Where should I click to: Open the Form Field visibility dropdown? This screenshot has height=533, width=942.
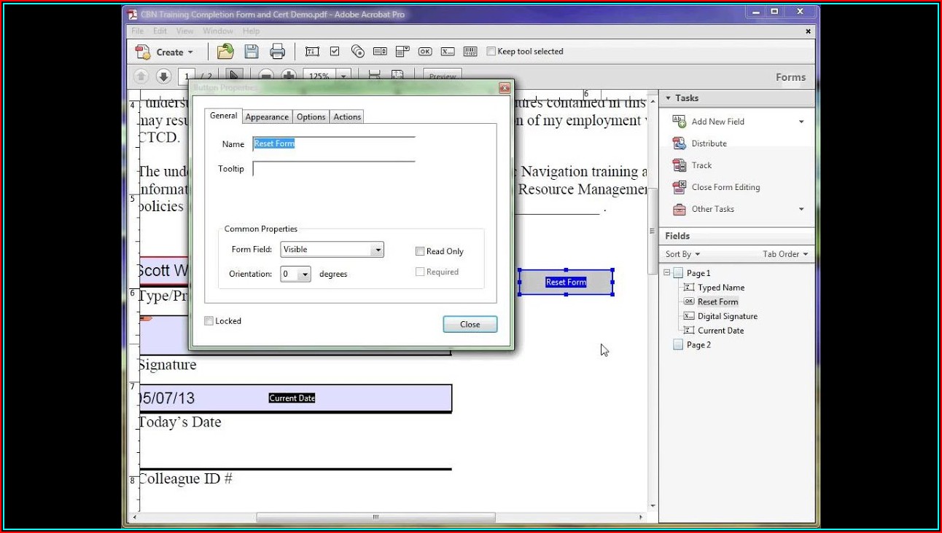(x=376, y=250)
